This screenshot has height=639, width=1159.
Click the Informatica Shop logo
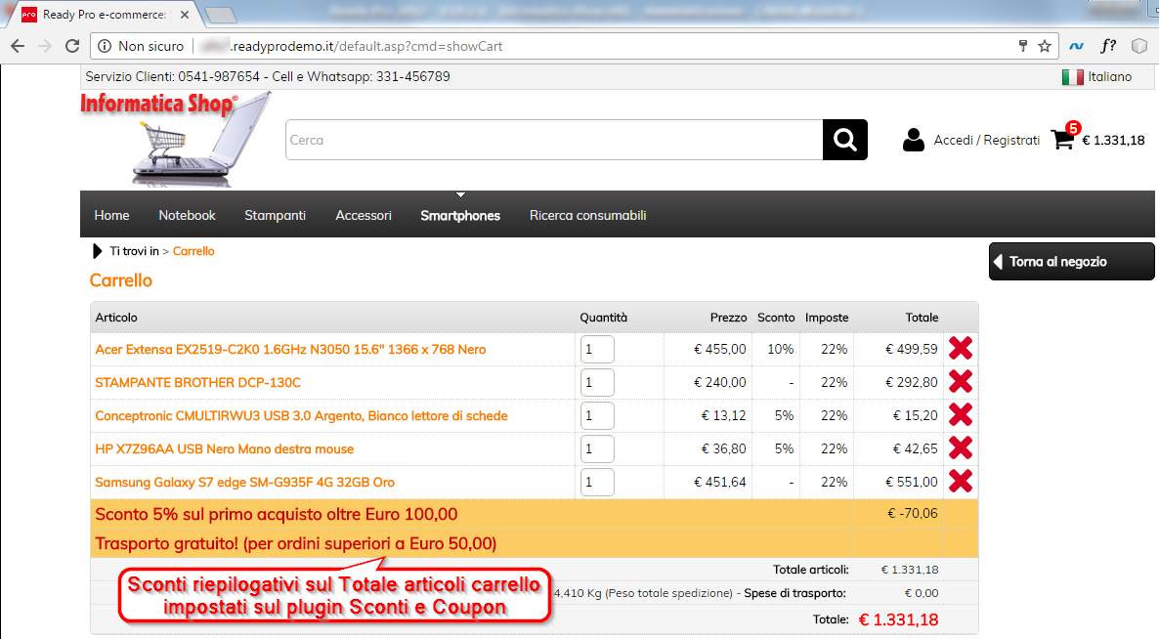(176, 139)
